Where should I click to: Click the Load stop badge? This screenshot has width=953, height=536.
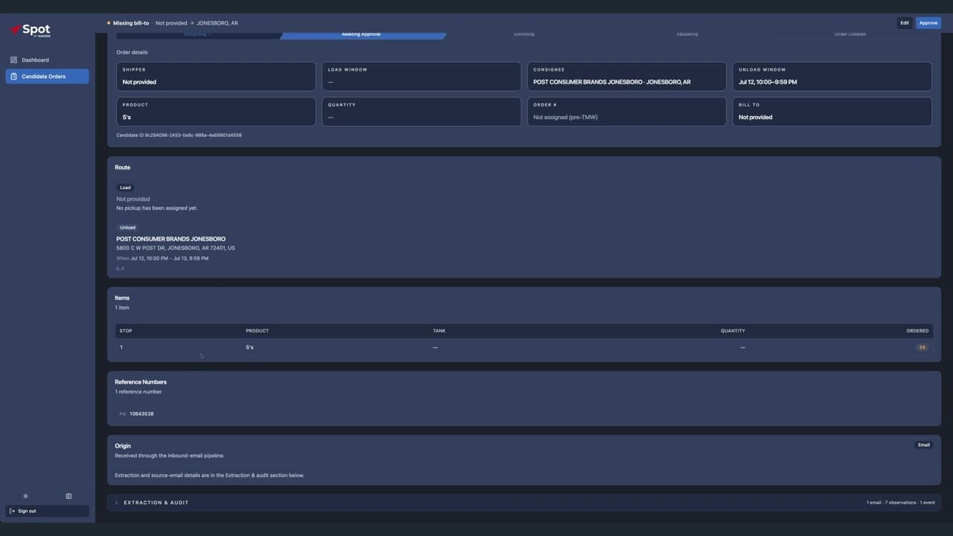click(125, 188)
